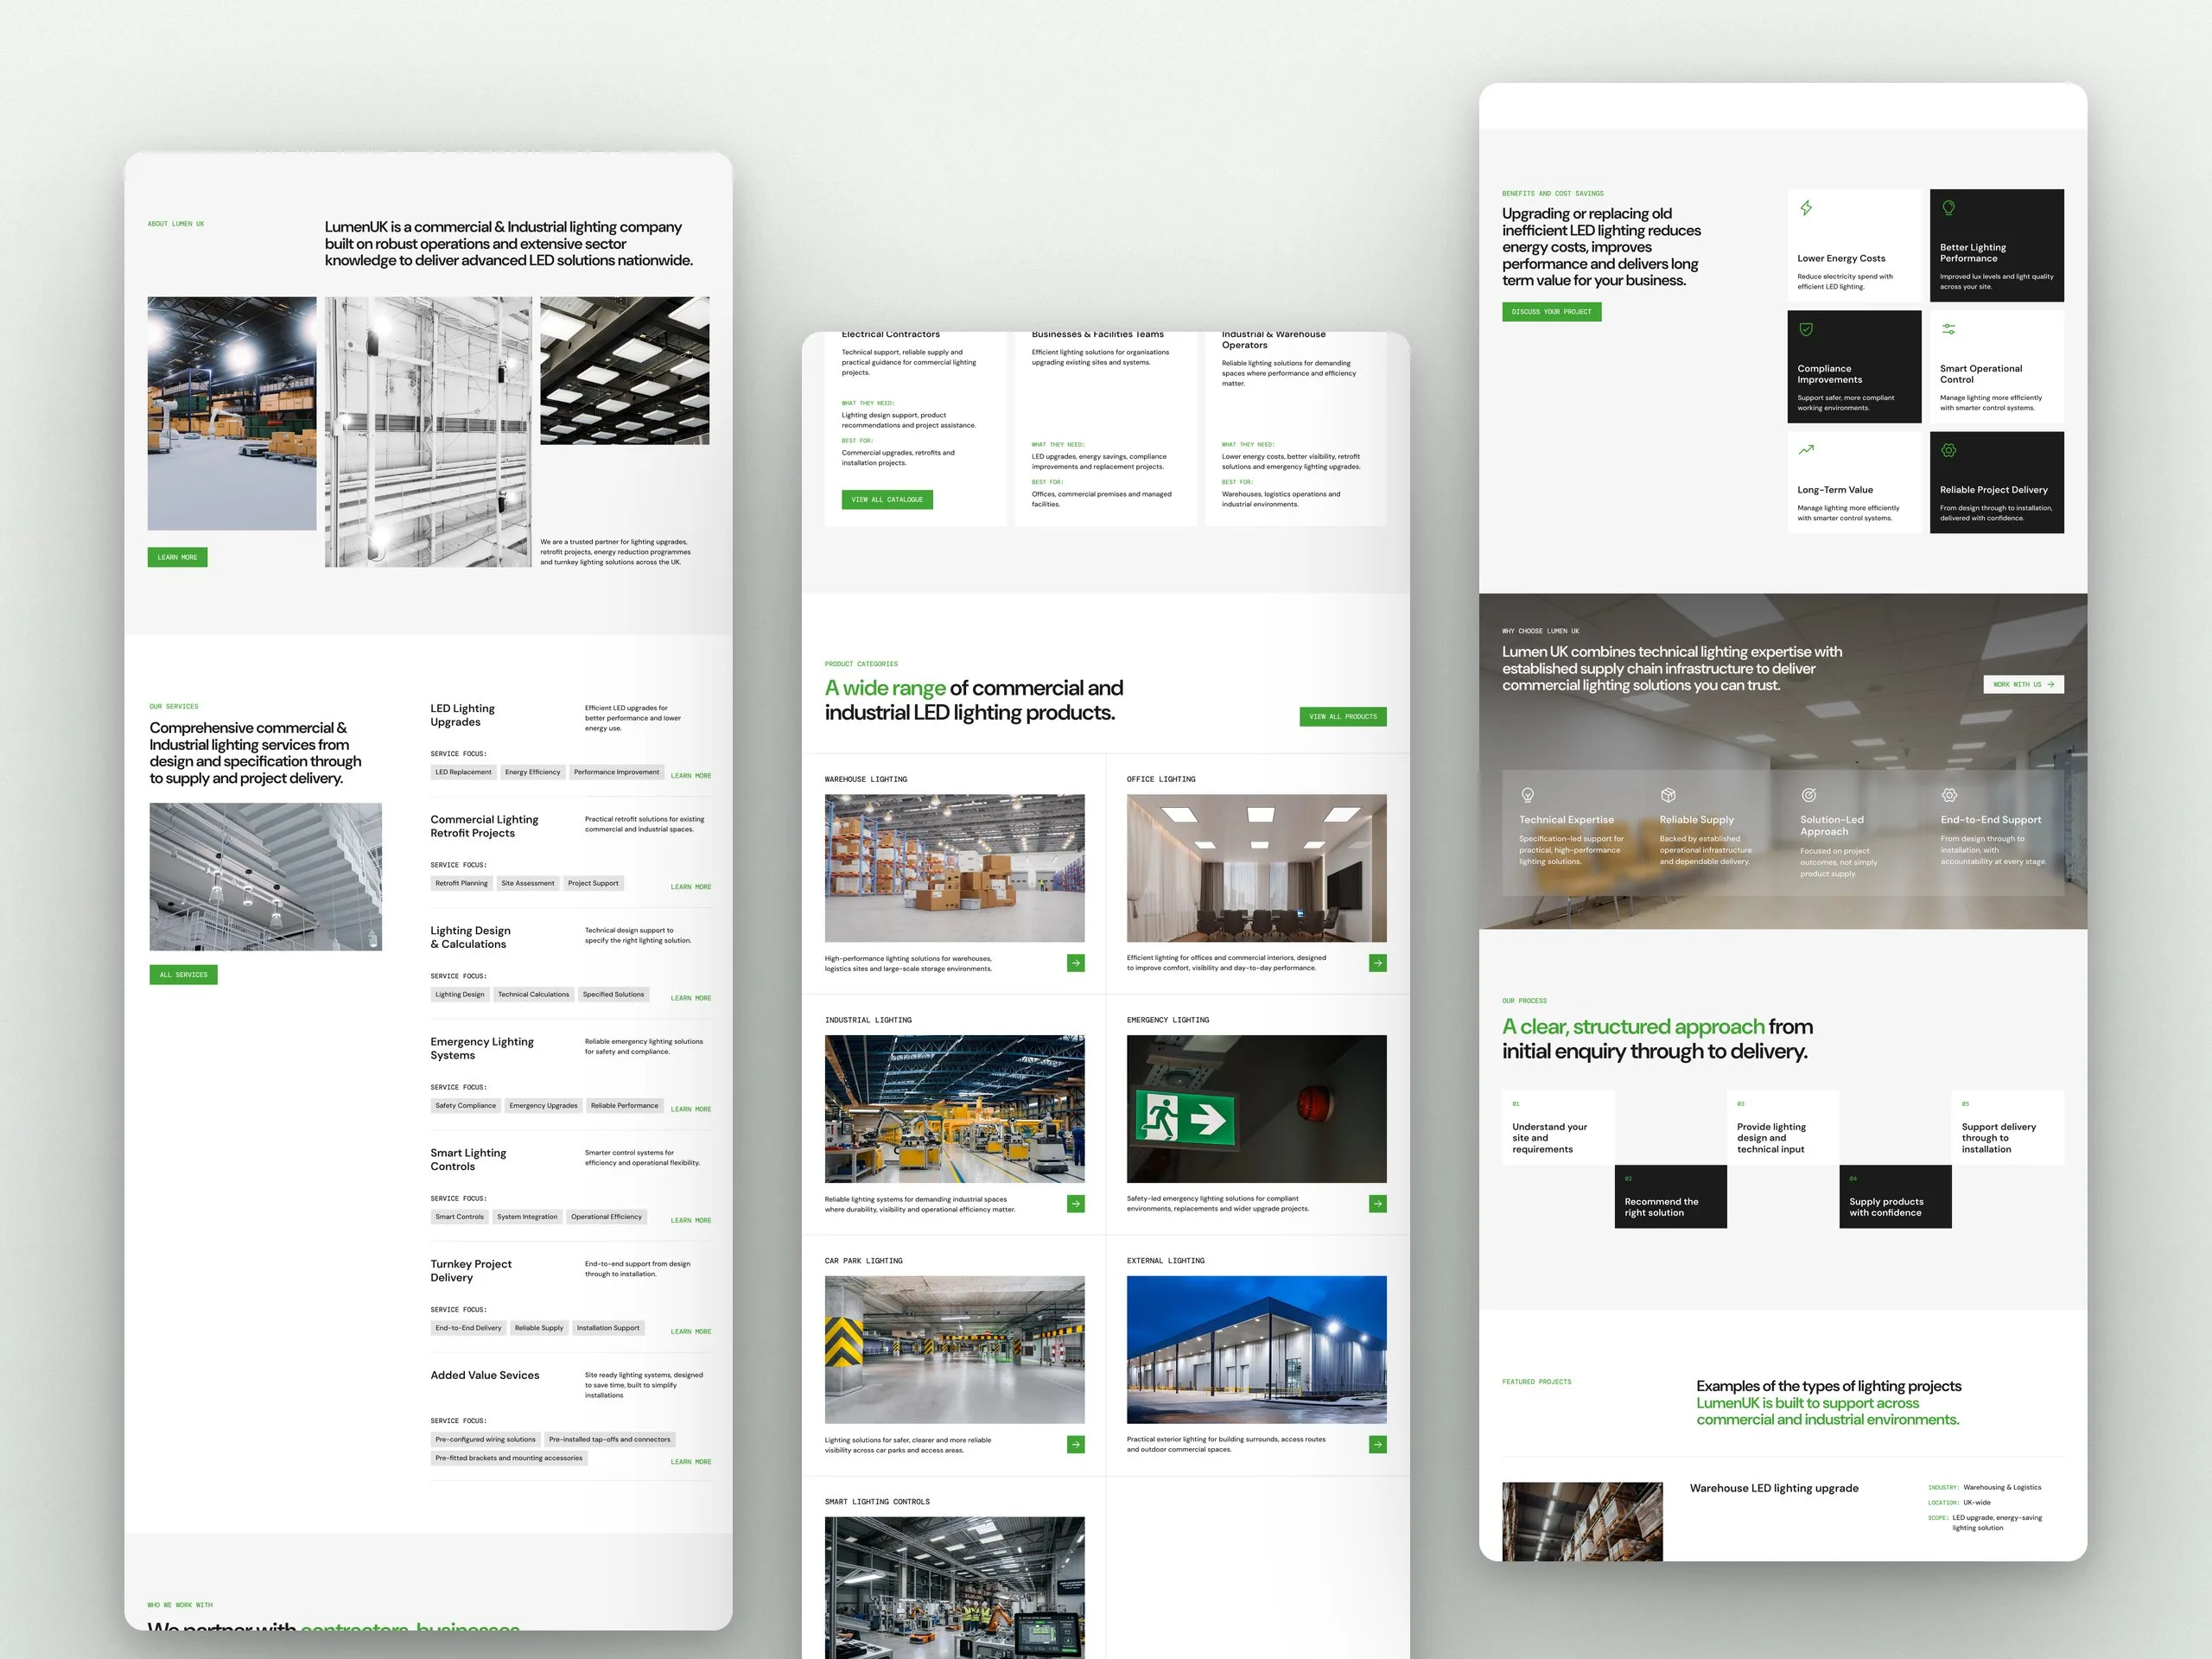Click the End-to-End Support gear icon
This screenshot has height=1659, width=2212.
1949,795
